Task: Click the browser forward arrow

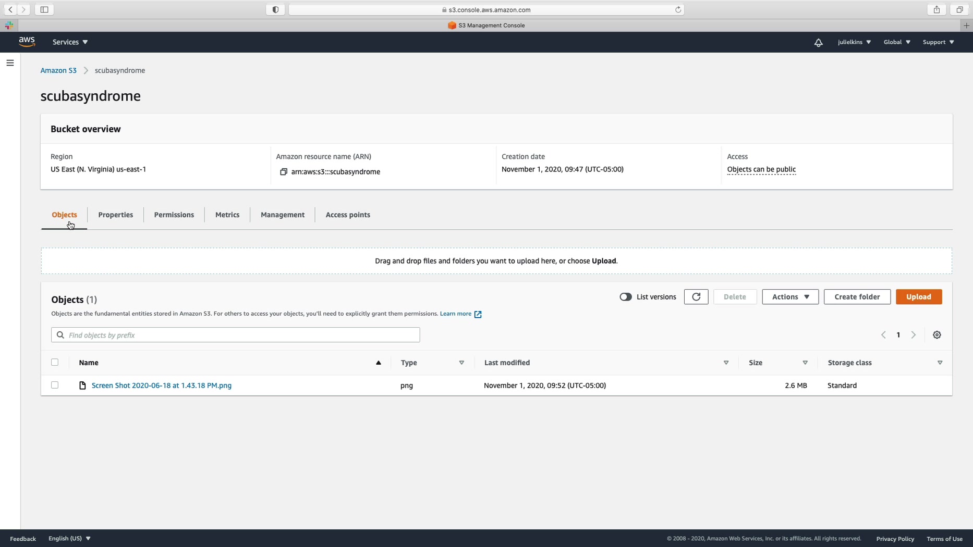Action: [x=24, y=9]
